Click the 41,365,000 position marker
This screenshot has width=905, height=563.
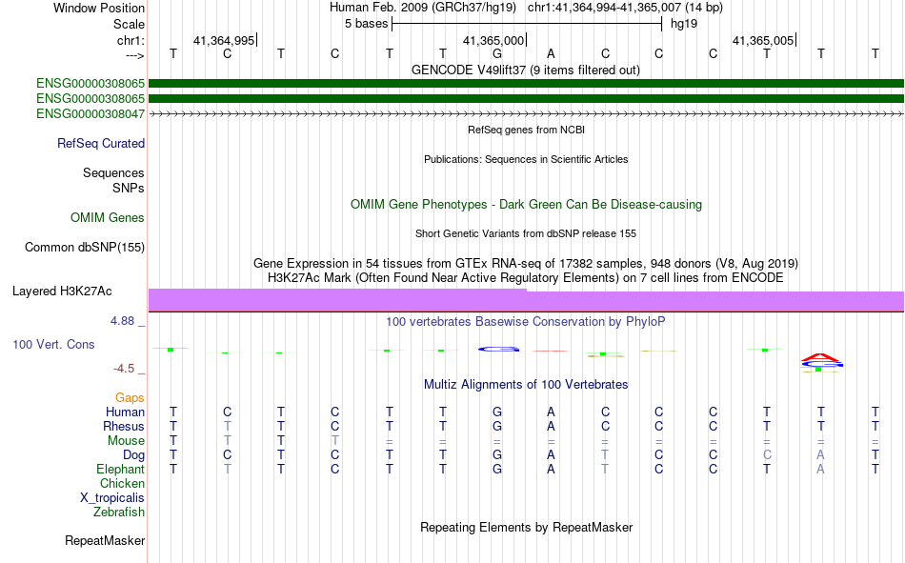[493, 40]
